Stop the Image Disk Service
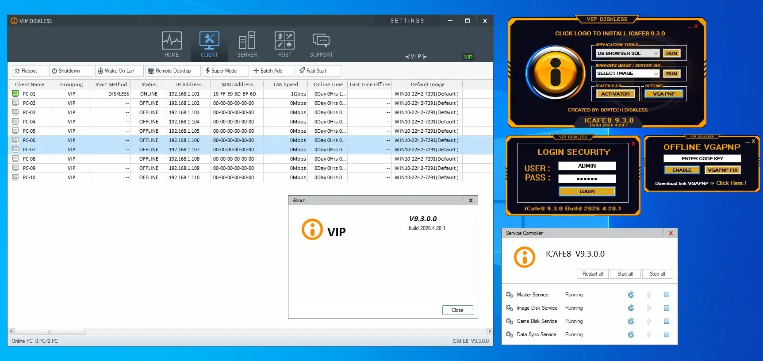The image size is (763, 361). pos(667,308)
